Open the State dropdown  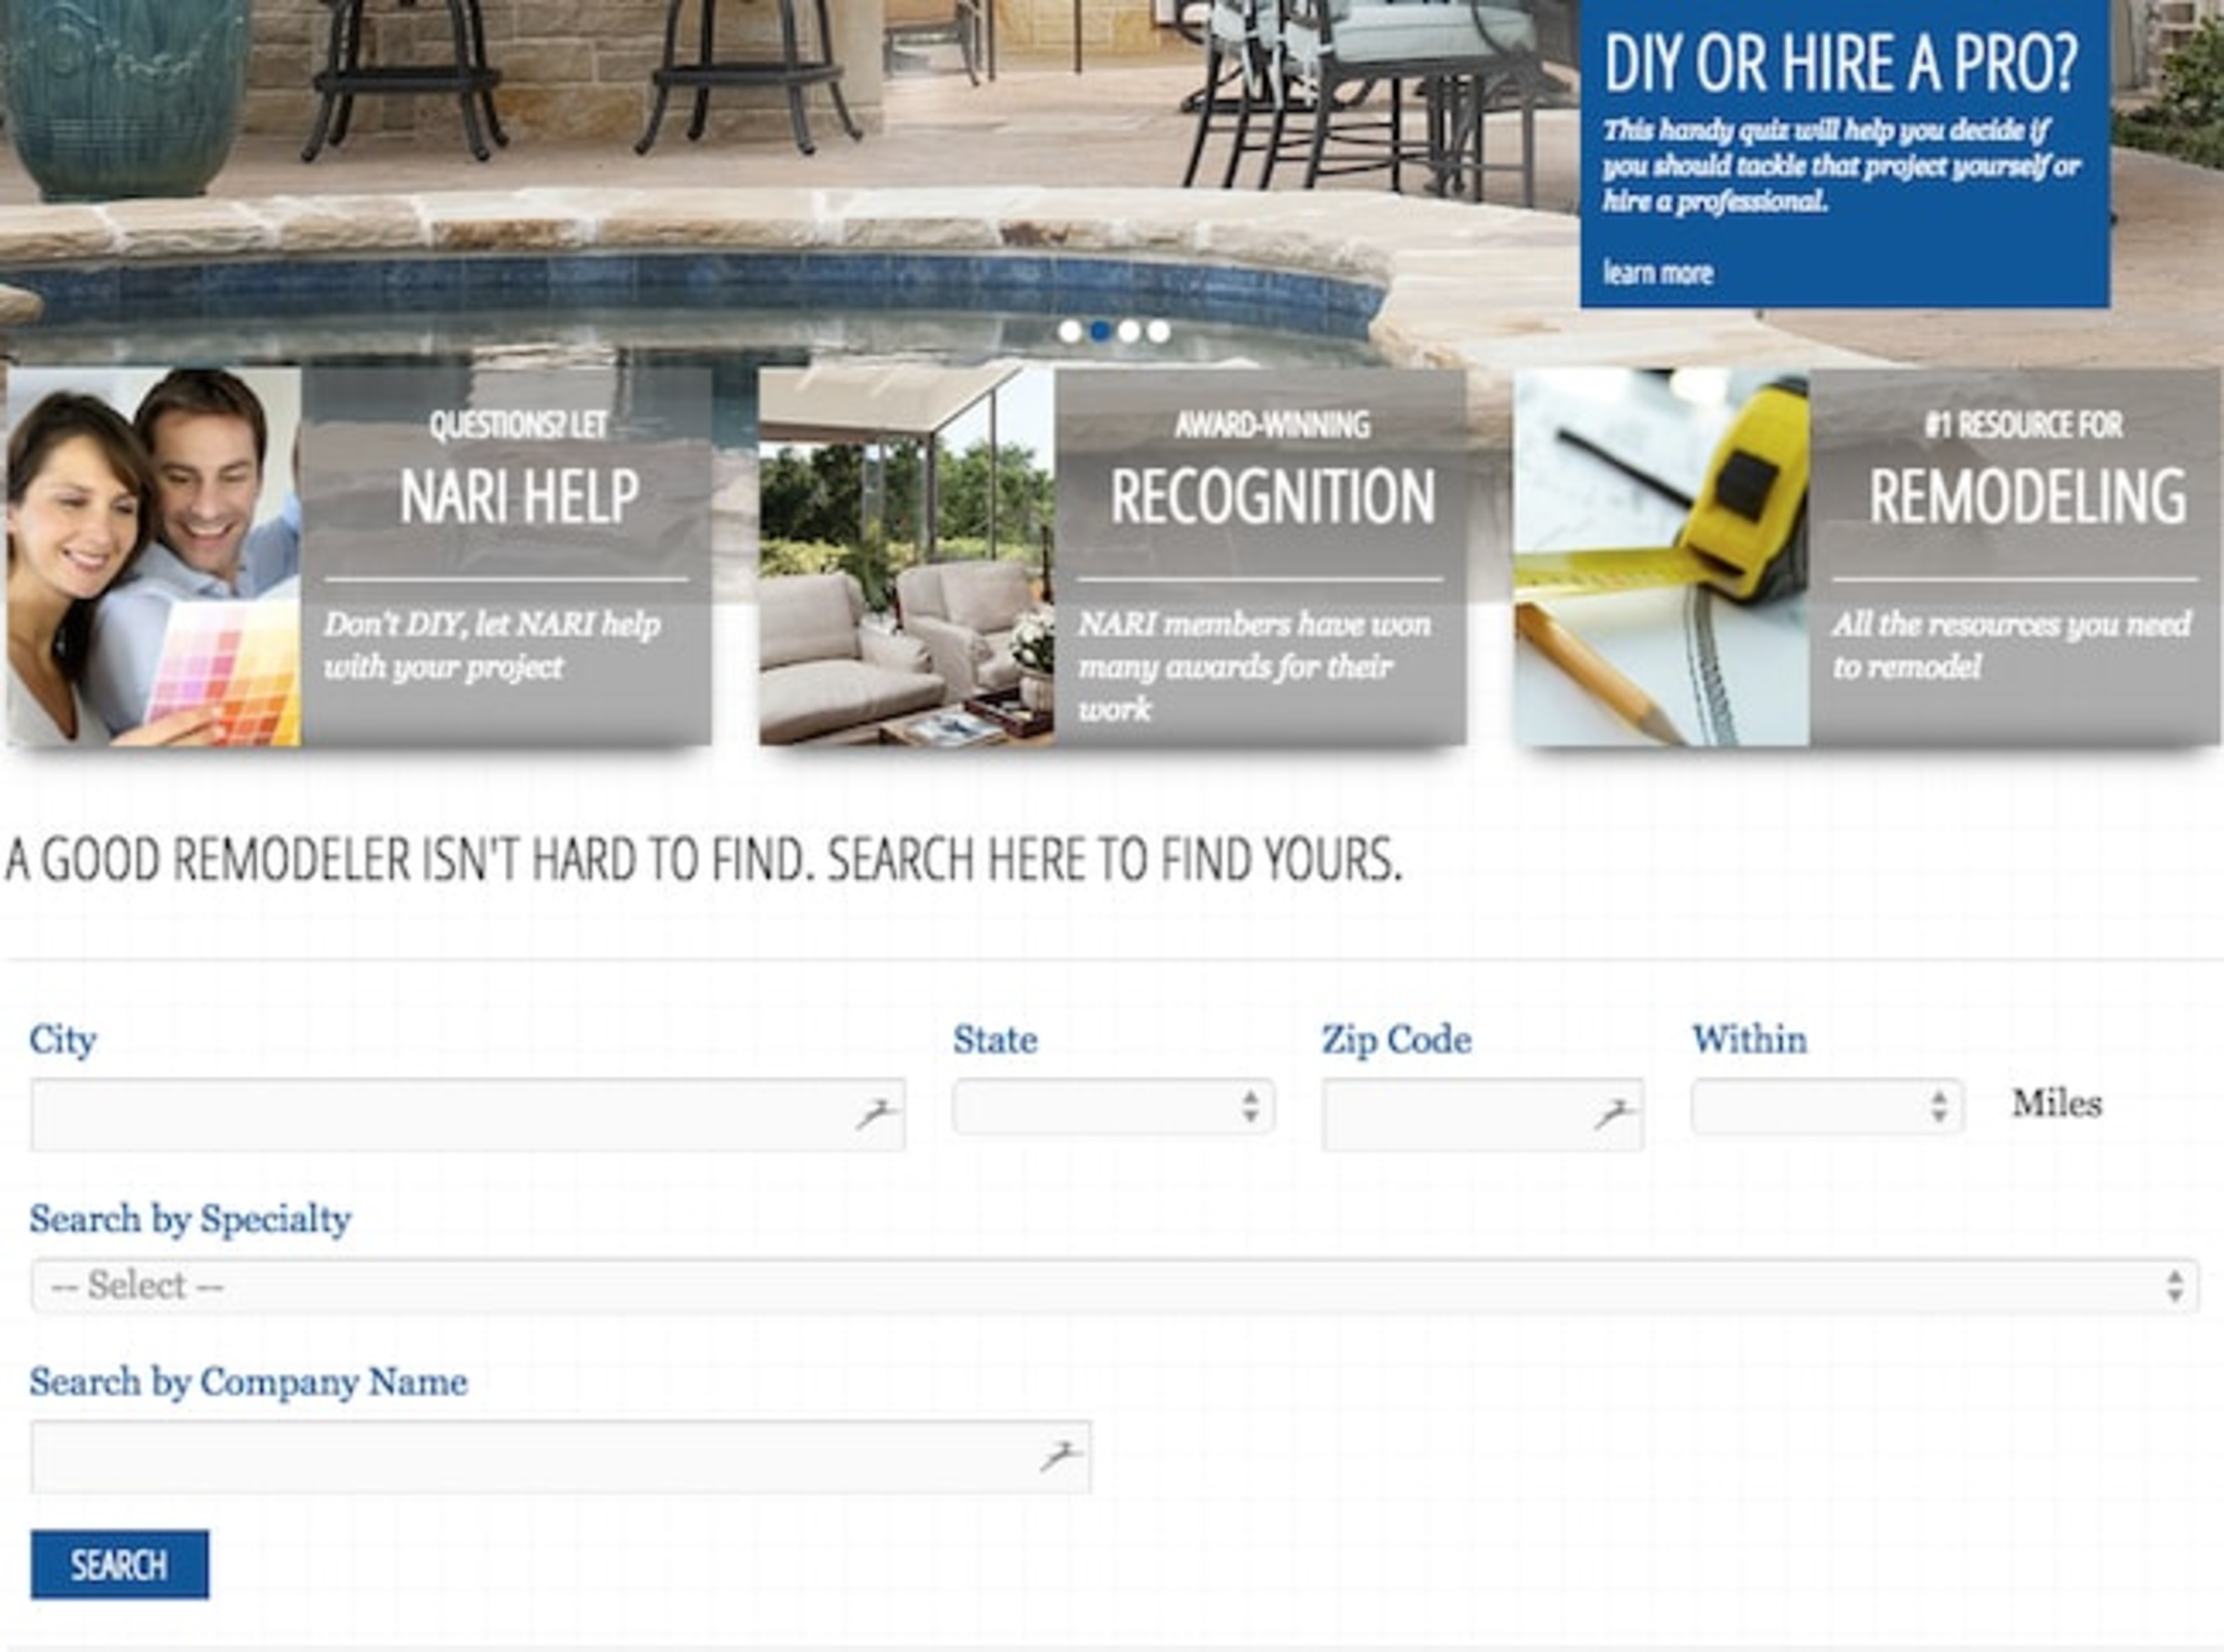point(1112,1106)
